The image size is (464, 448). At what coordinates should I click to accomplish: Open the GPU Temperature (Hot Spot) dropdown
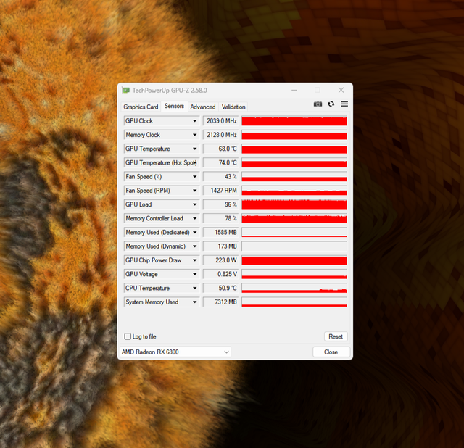195,163
